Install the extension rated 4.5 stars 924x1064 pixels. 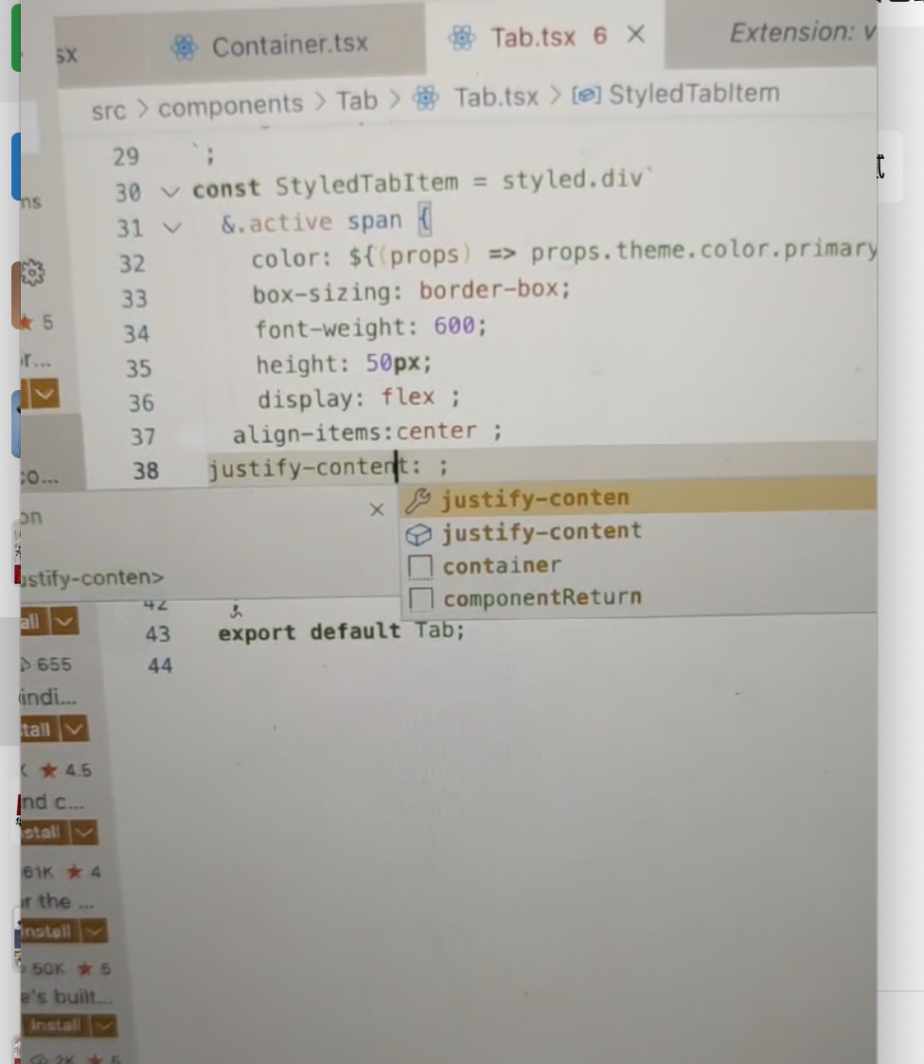coord(44,832)
